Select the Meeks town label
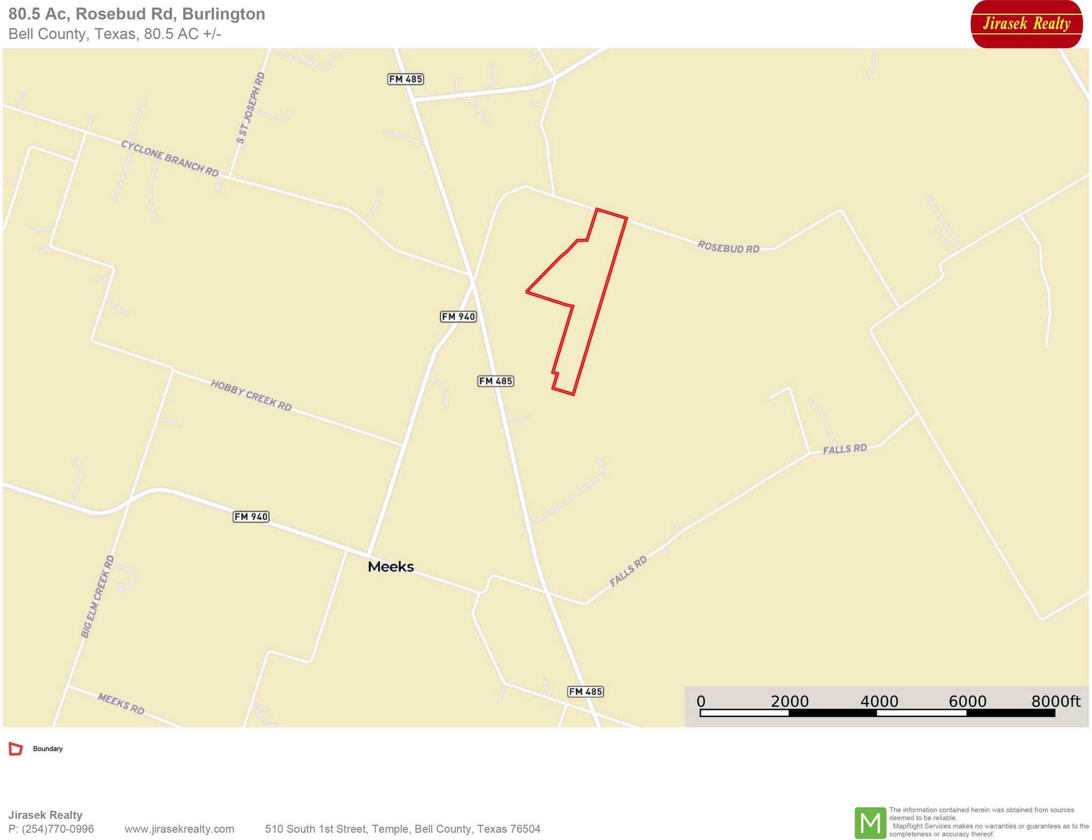Screen dimensions: 1092x840 [390, 567]
